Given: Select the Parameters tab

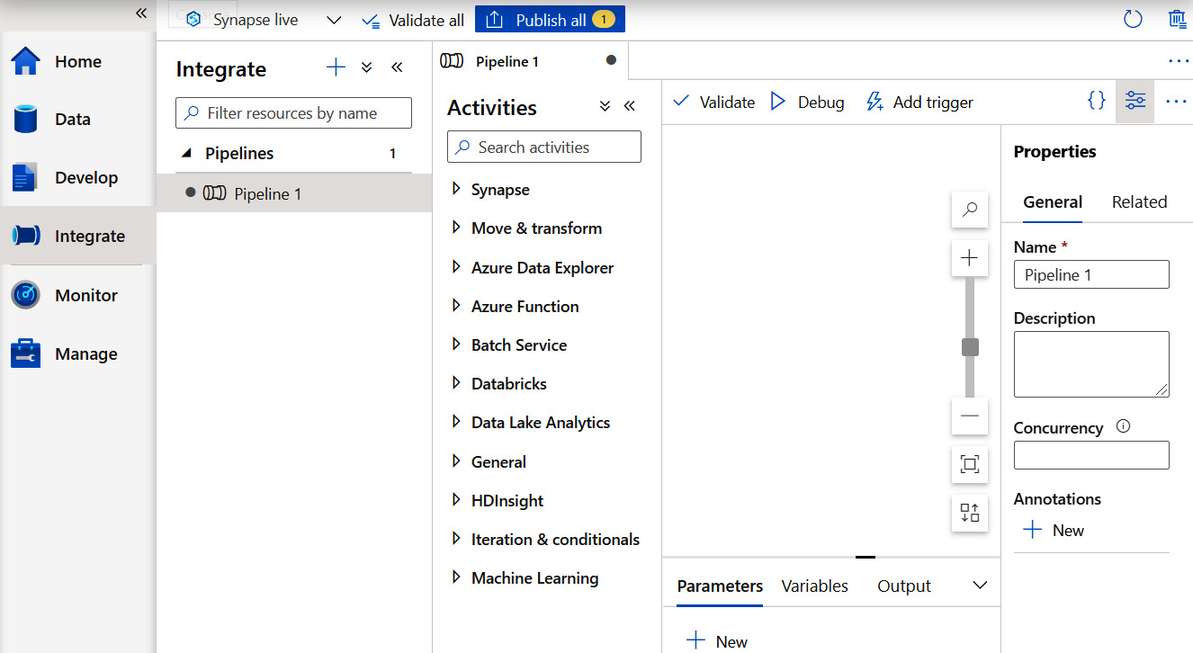Looking at the screenshot, I should coord(720,586).
